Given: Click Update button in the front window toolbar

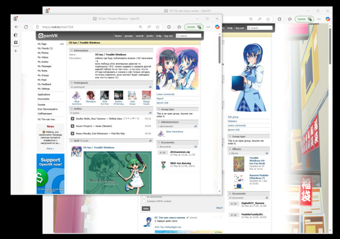Looking at the screenshot, I should click(194, 27).
